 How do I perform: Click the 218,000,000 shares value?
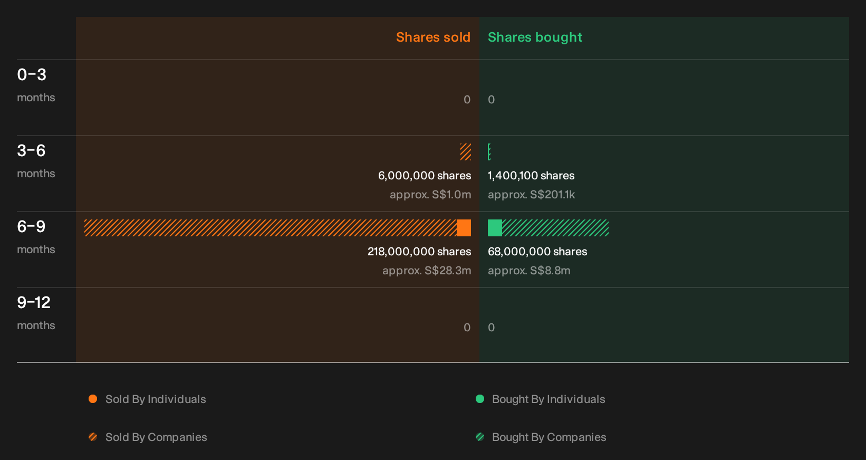click(x=419, y=252)
